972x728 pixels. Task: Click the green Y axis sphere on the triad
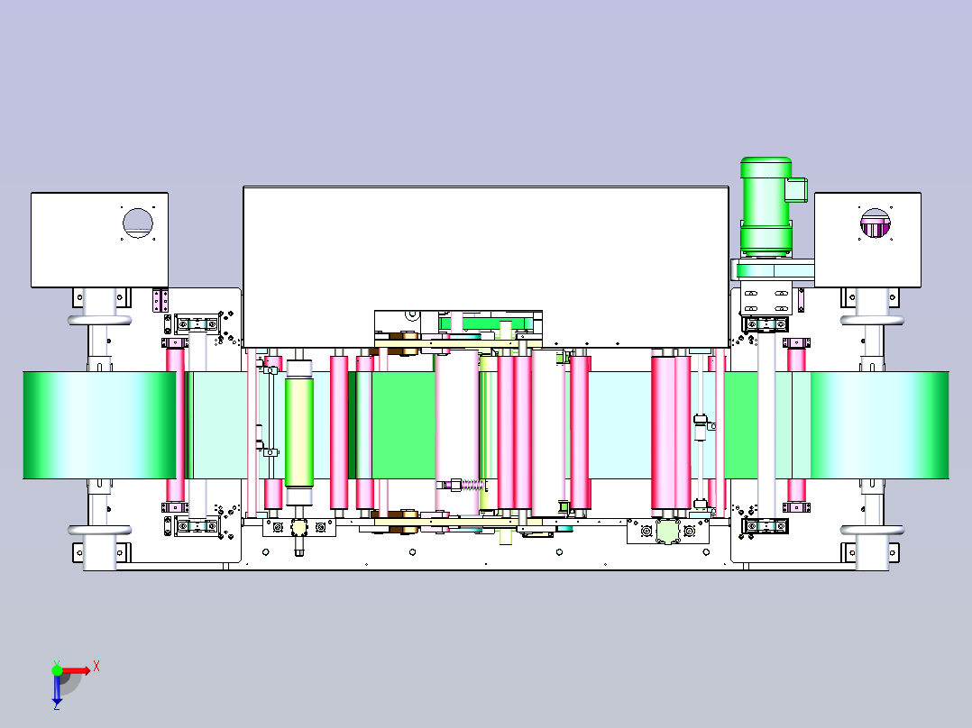click(x=57, y=669)
